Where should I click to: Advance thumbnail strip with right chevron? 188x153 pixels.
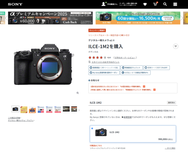coord(79,110)
